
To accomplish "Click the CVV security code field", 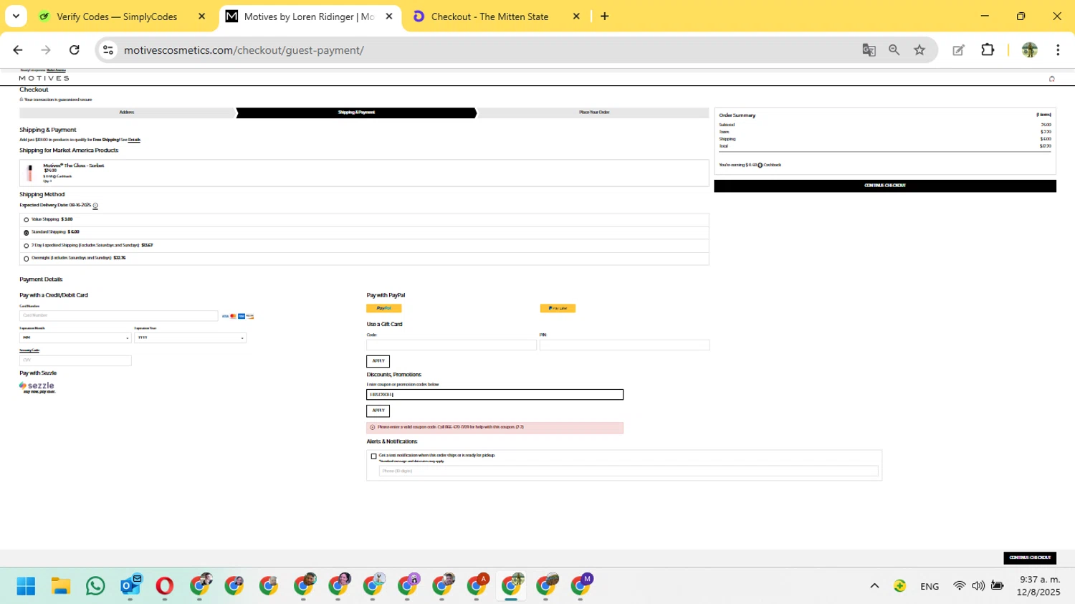I will (x=75, y=360).
